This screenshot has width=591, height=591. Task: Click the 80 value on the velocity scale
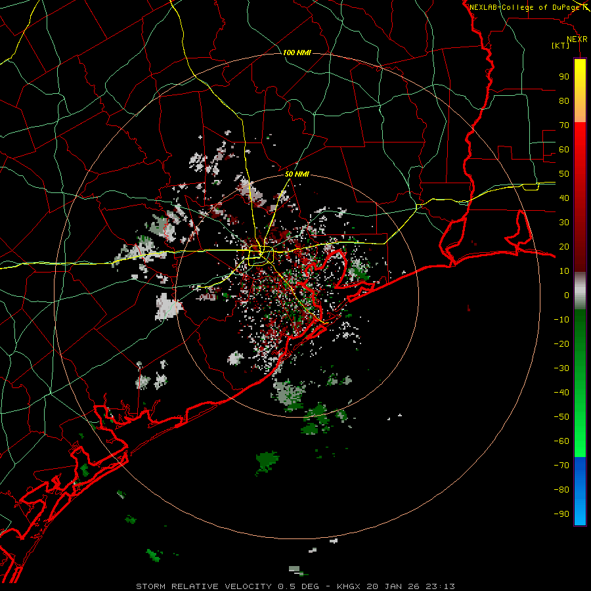(564, 100)
